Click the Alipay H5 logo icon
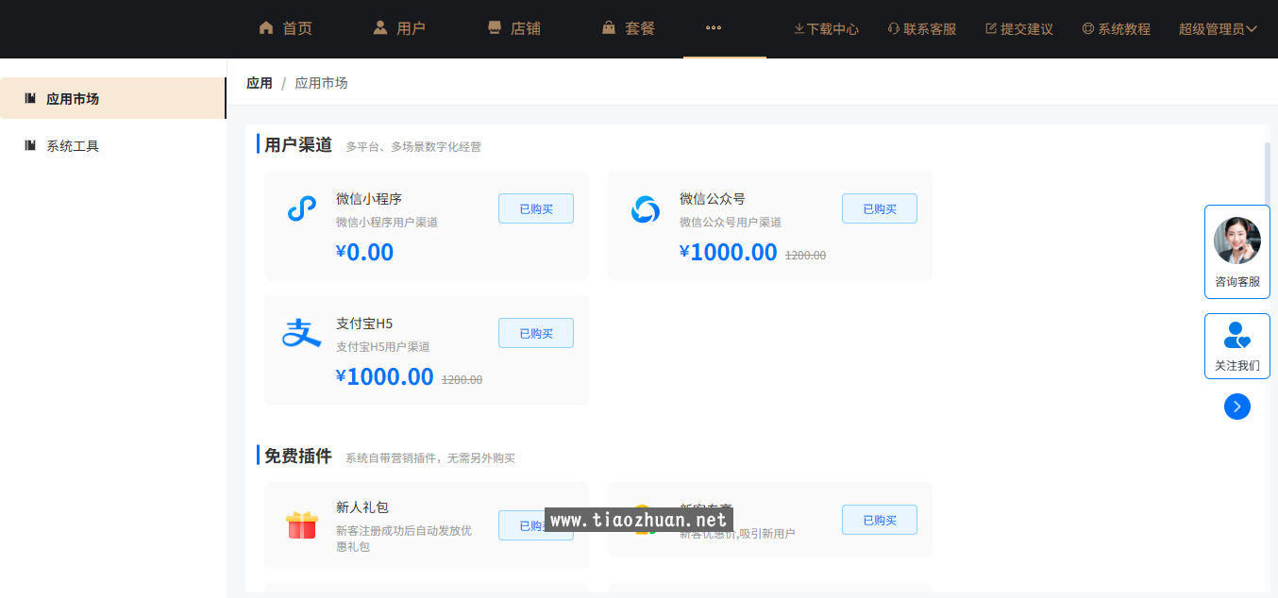1278x598 pixels. point(301,333)
